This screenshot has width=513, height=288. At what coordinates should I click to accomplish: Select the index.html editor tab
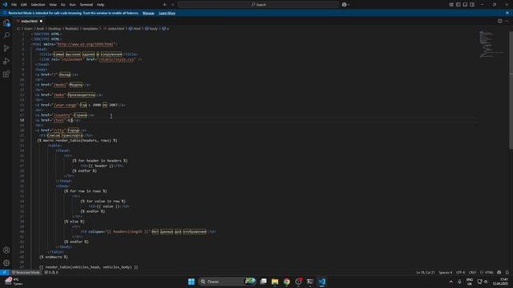[30, 21]
